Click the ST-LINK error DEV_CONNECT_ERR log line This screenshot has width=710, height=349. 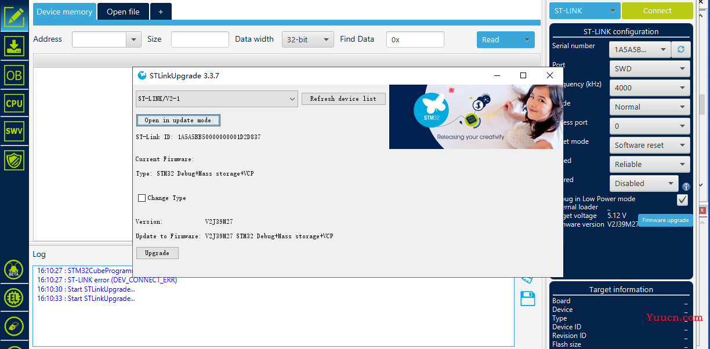107,280
